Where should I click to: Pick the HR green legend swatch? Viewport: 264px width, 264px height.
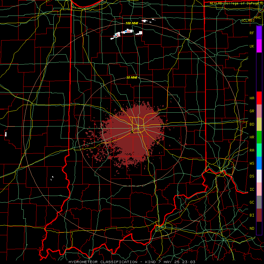(x=259, y=137)
